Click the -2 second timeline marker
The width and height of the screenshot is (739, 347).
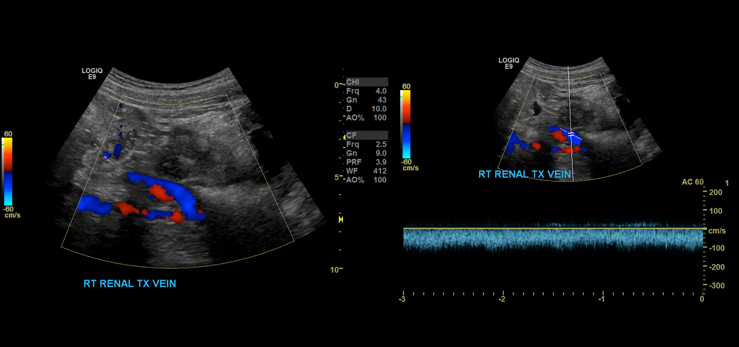[502, 299]
